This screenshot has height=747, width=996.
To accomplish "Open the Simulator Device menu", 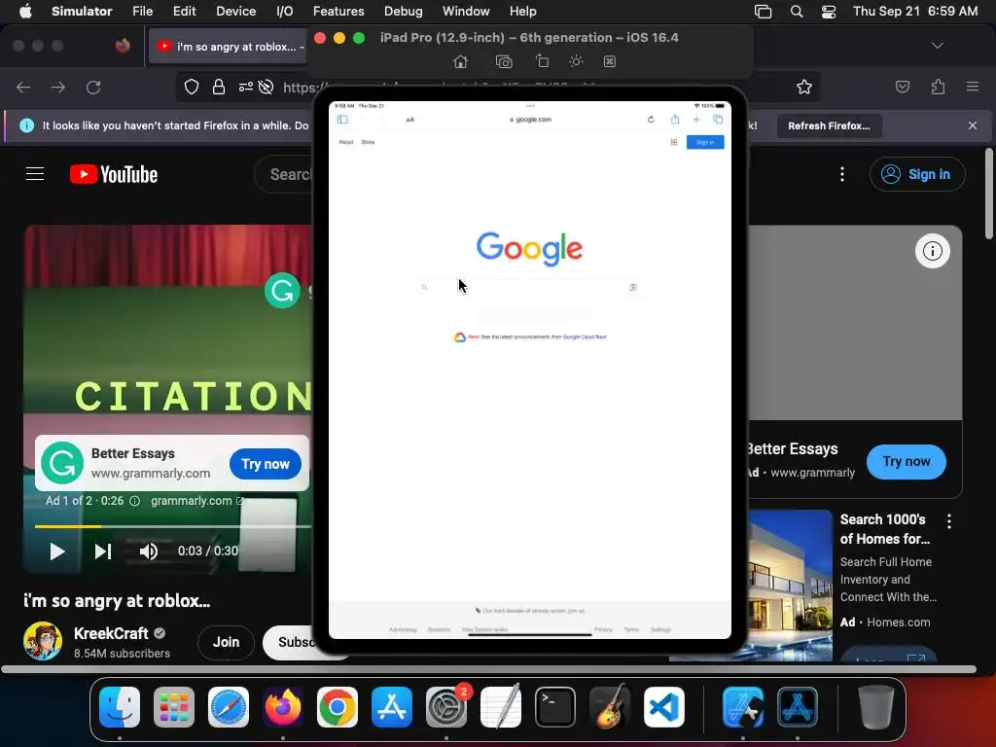I will coord(235,12).
